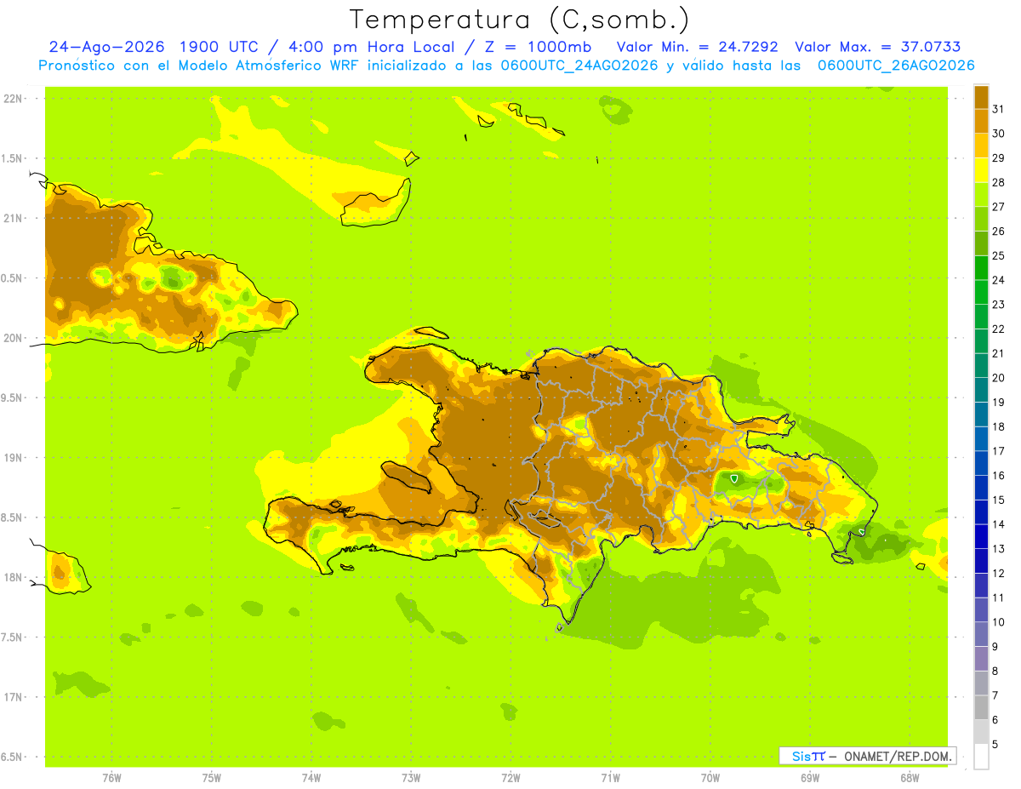Select the "24-Ago-2026" forecast date text
This screenshot has height=789, width=1021.
tap(107, 47)
